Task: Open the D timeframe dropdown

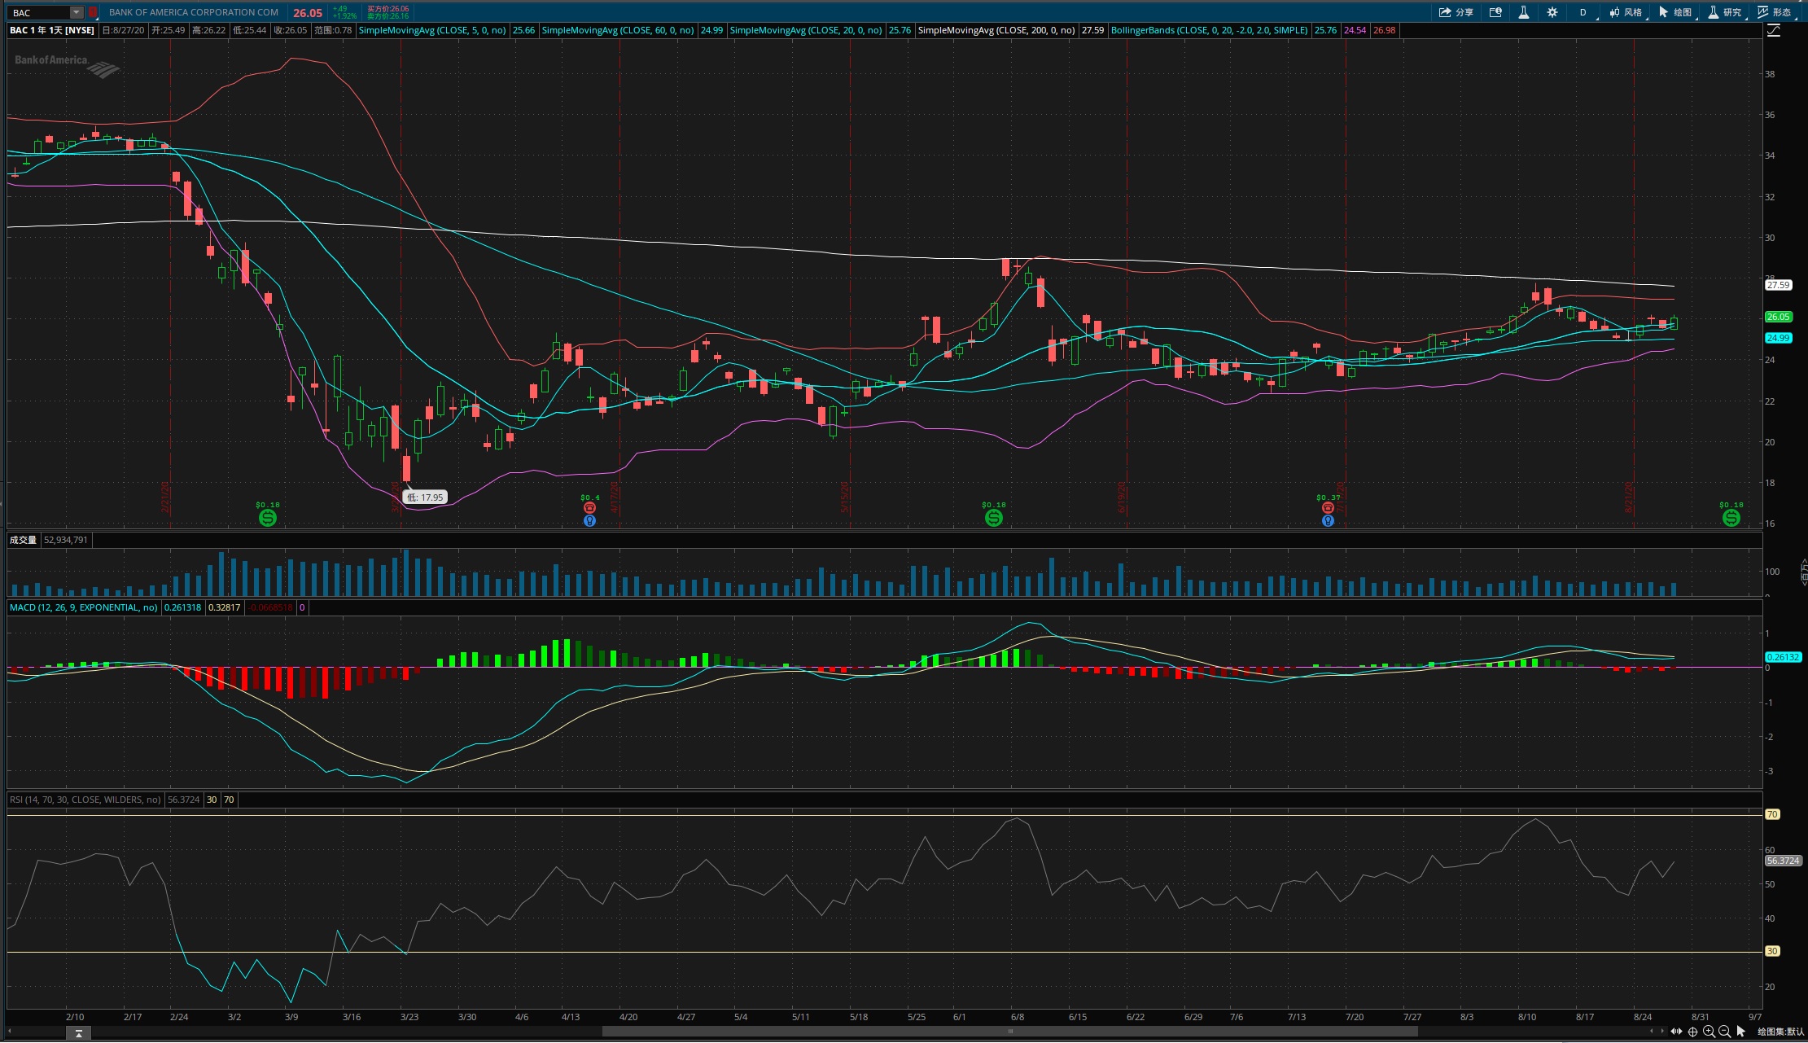Action: [1585, 12]
